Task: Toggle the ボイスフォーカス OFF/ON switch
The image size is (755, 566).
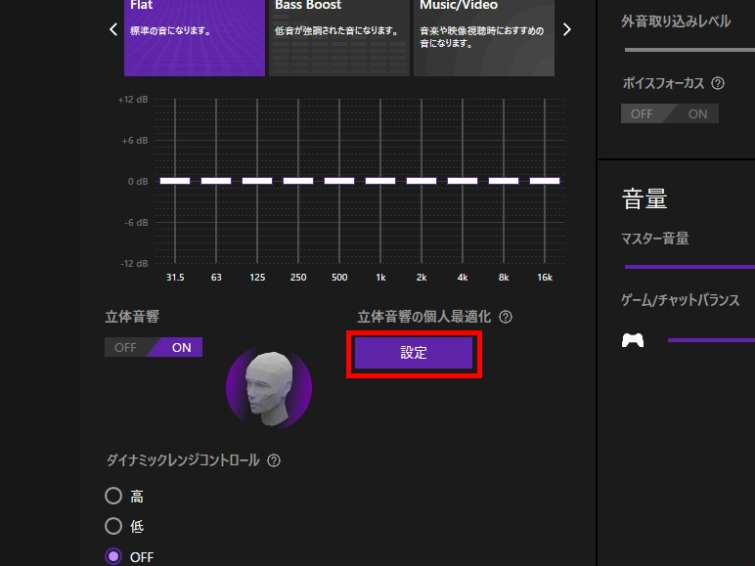Action: pyautogui.click(x=670, y=113)
